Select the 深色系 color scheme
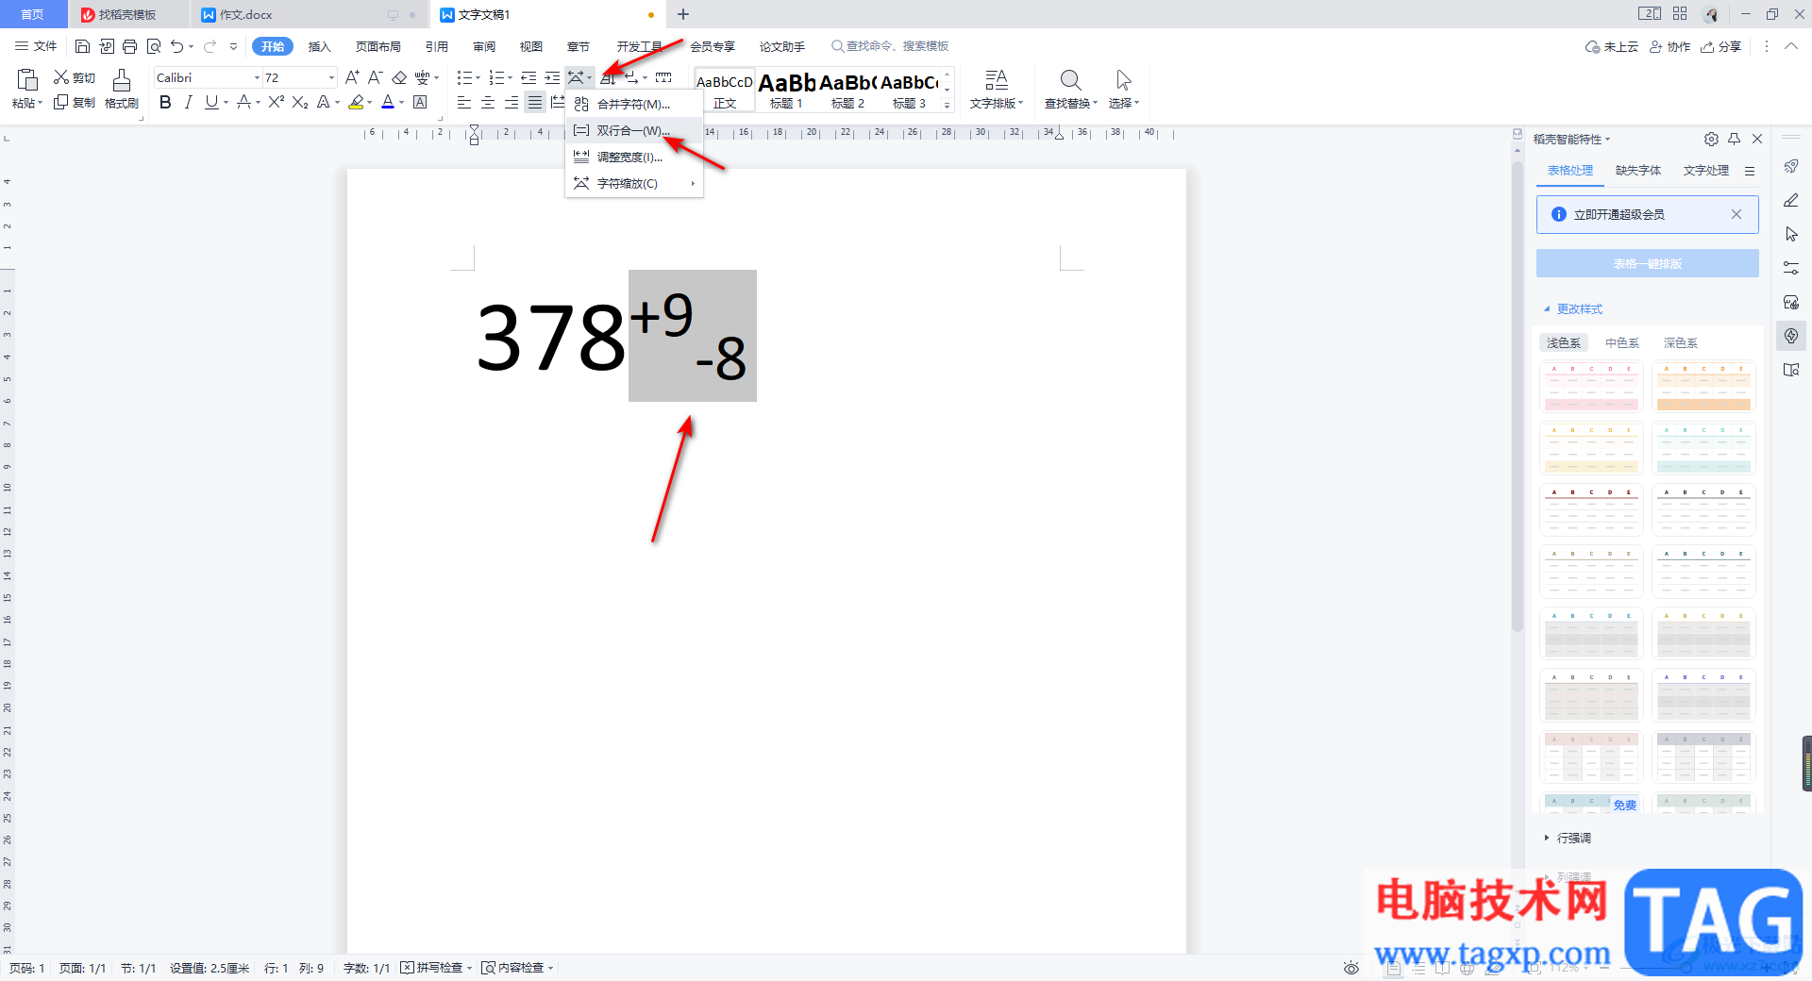Viewport: 1812px width, 981px height. click(x=1680, y=342)
